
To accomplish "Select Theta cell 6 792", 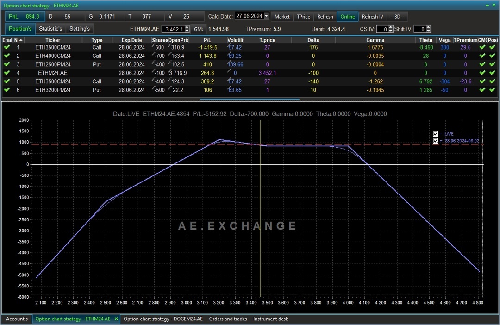I will coord(426,81).
